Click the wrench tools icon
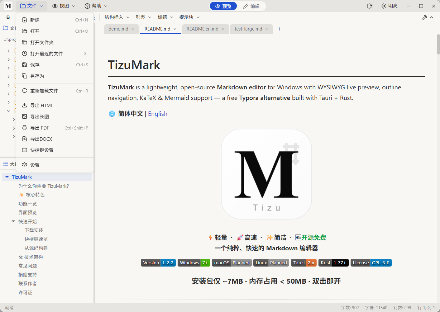This screenshot has width=440, height=312. pyautogui.click(x=425, y=17)
